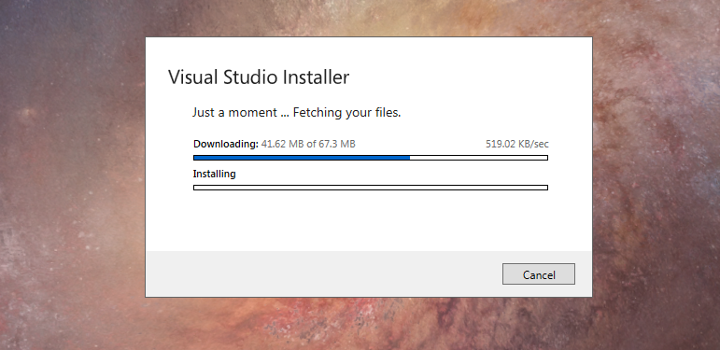Click the desktop wallpaper right of the dialog
720x350 pixels.
[656, 175]
